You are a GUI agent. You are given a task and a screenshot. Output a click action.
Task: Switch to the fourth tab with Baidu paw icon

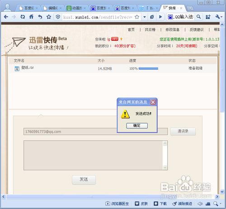(x=100, y=8)
